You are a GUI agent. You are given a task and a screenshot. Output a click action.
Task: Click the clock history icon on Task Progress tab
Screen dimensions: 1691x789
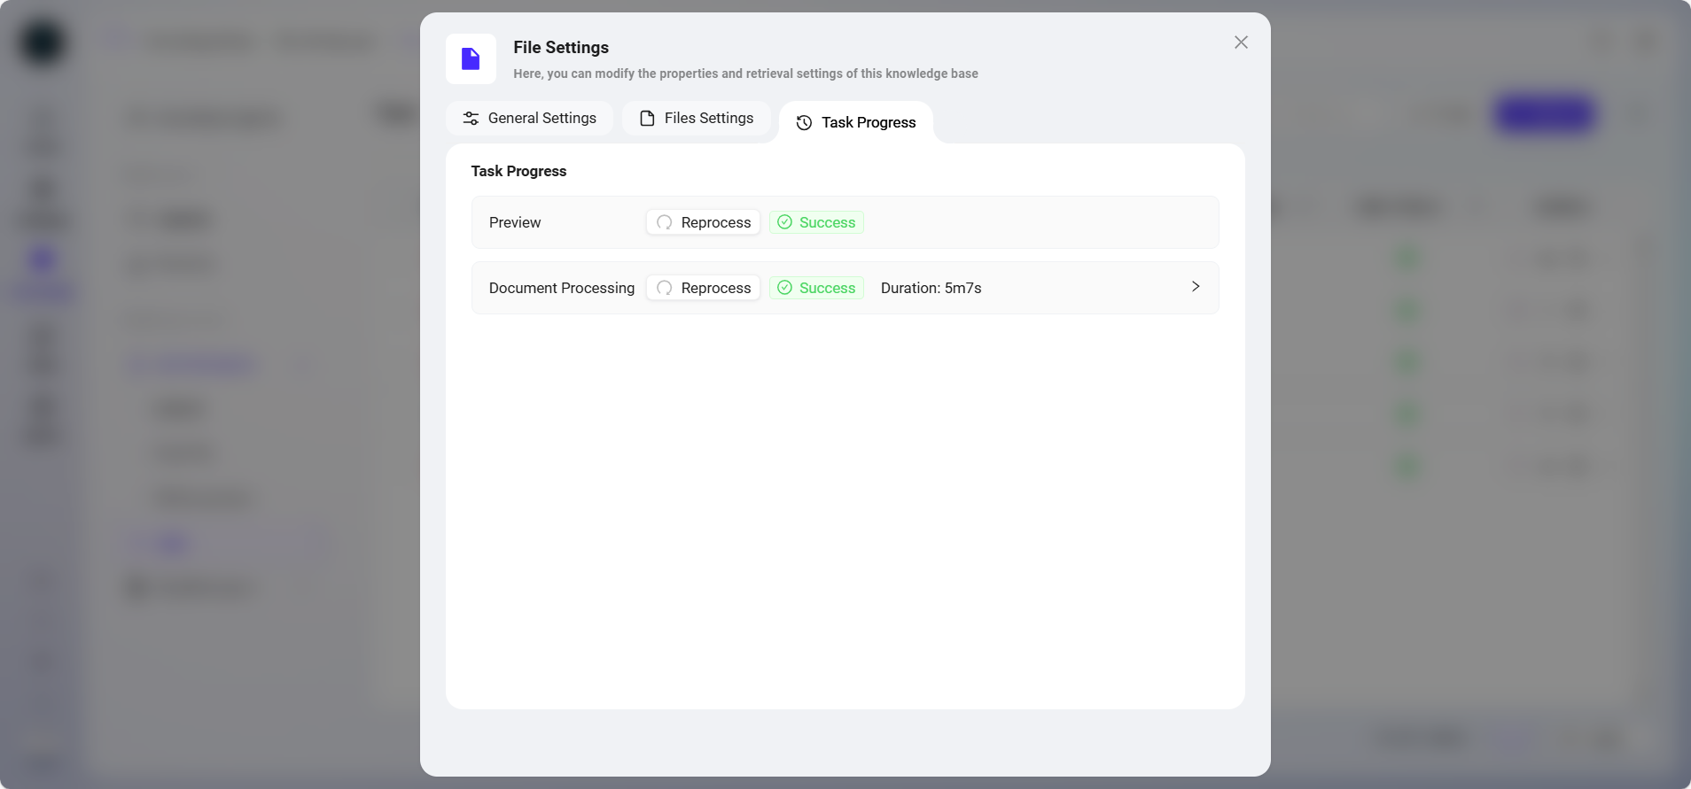[x=804, y=123]
